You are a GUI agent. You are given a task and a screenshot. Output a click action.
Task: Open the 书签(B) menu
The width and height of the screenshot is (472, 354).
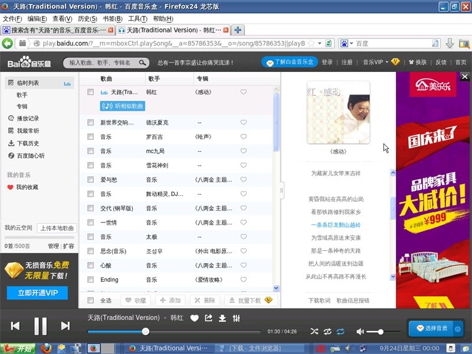coord(113,19)
